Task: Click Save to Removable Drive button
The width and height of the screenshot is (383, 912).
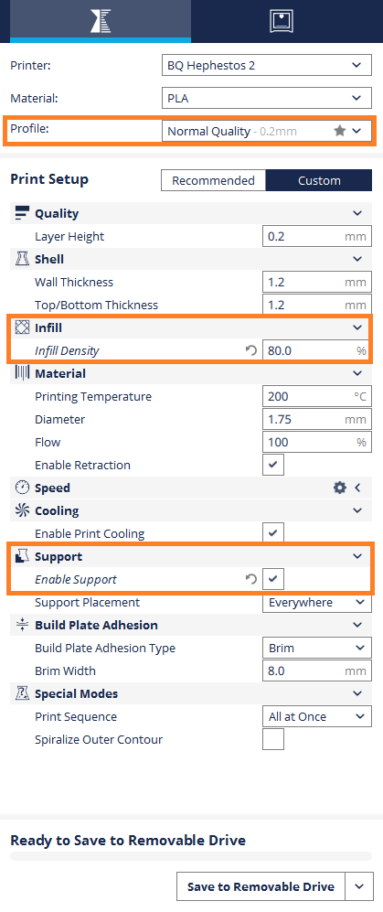Action: (261, 886)
